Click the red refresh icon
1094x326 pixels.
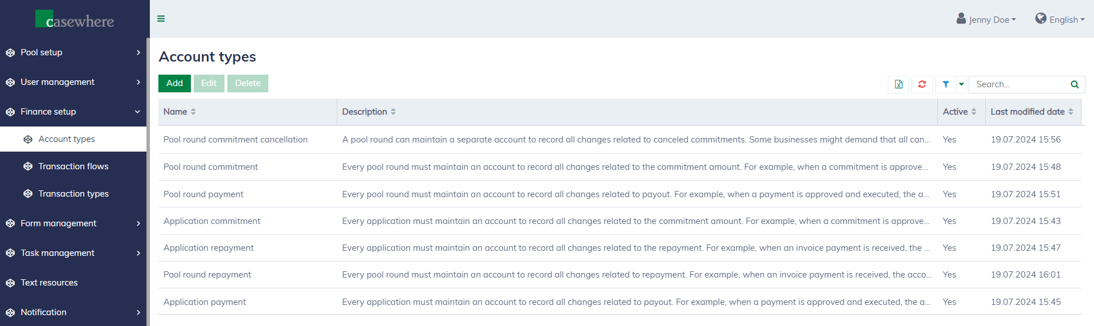(922, 84)
